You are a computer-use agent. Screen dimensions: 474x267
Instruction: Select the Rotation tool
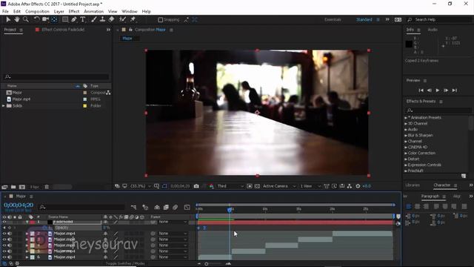pos(36,19)
